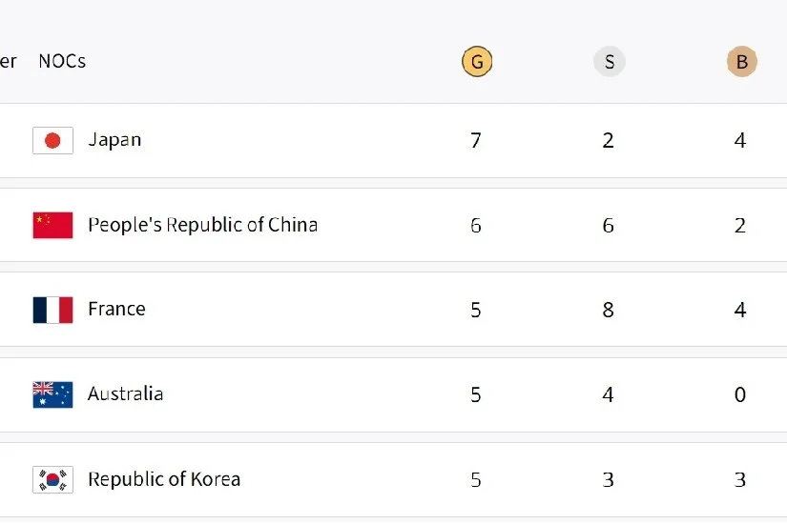Click the Bronze medal B icon
The height and width of the screenshot is (524, 787).
pyautogui.click(x=742, y=62)
